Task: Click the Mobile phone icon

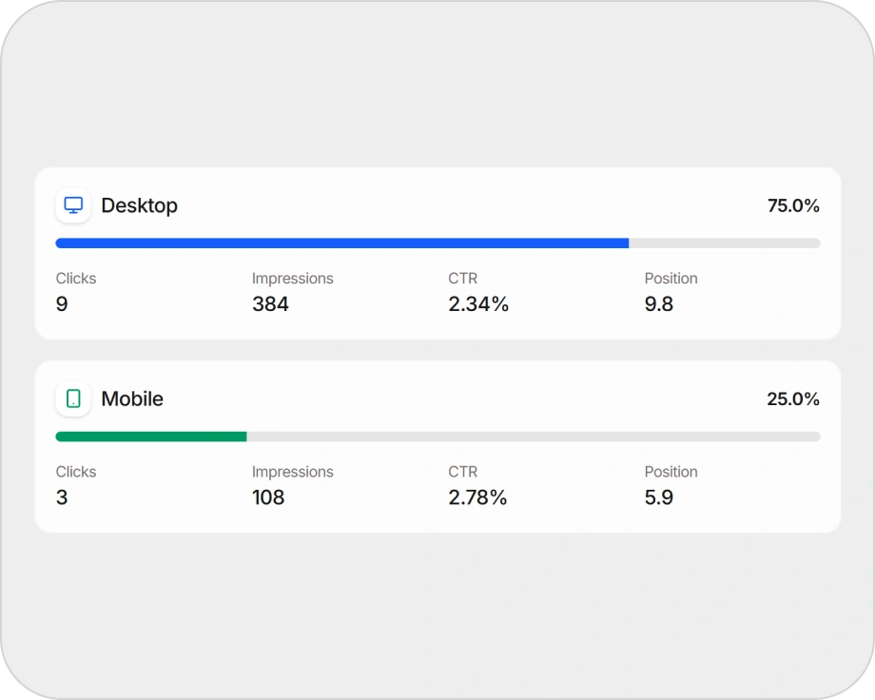Action: pyautogui.click(x=73, y=399)
